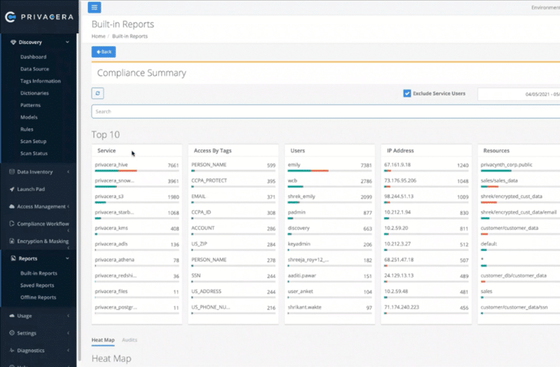
Task: Click the Compliance Workflow icon
Action: 12,224
